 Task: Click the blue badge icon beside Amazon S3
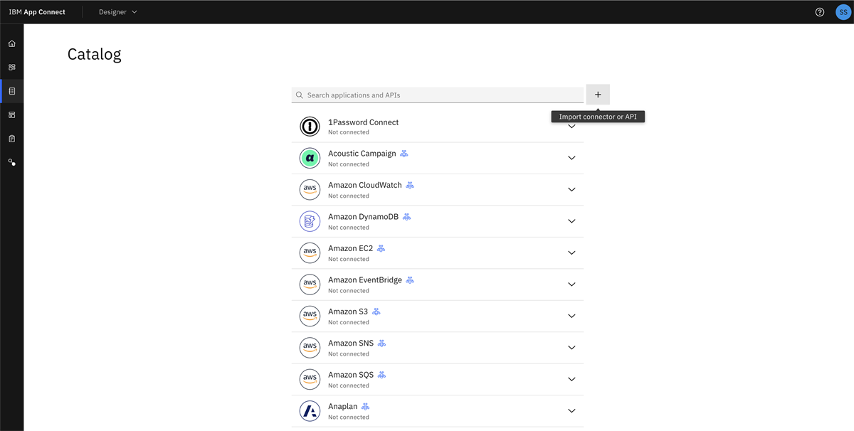pos(376,312)
